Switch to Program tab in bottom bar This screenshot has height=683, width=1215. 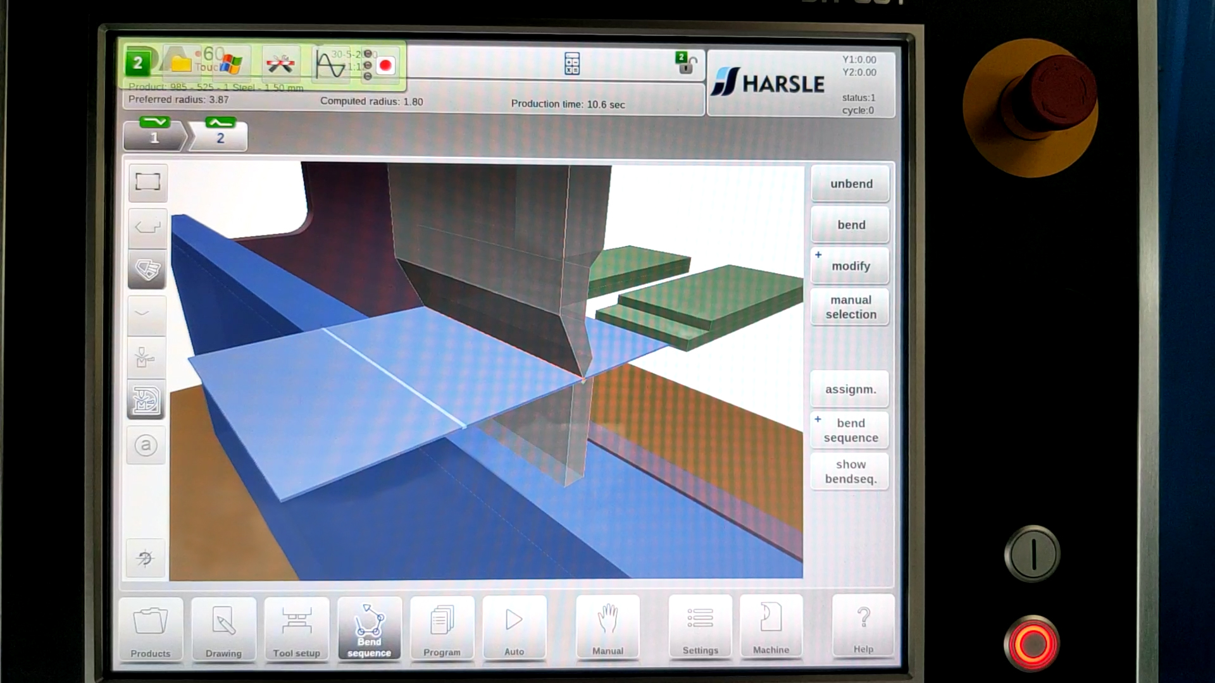point(440,629)
